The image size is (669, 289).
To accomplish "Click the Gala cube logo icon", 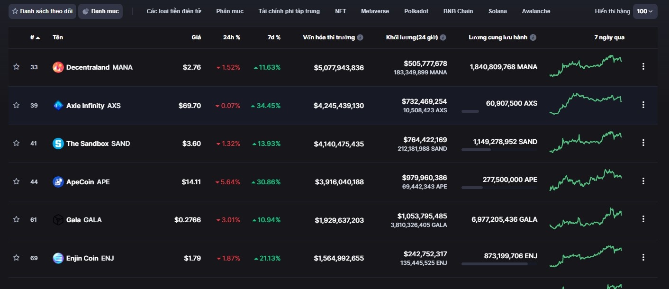I will point(58,220).
